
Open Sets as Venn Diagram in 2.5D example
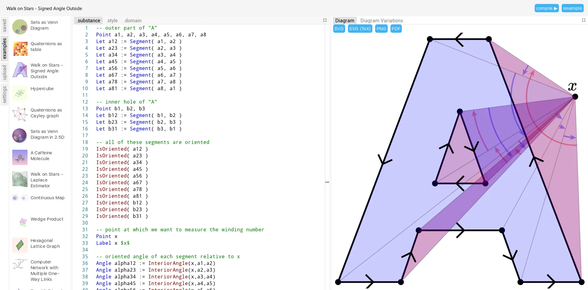[47, 134]
